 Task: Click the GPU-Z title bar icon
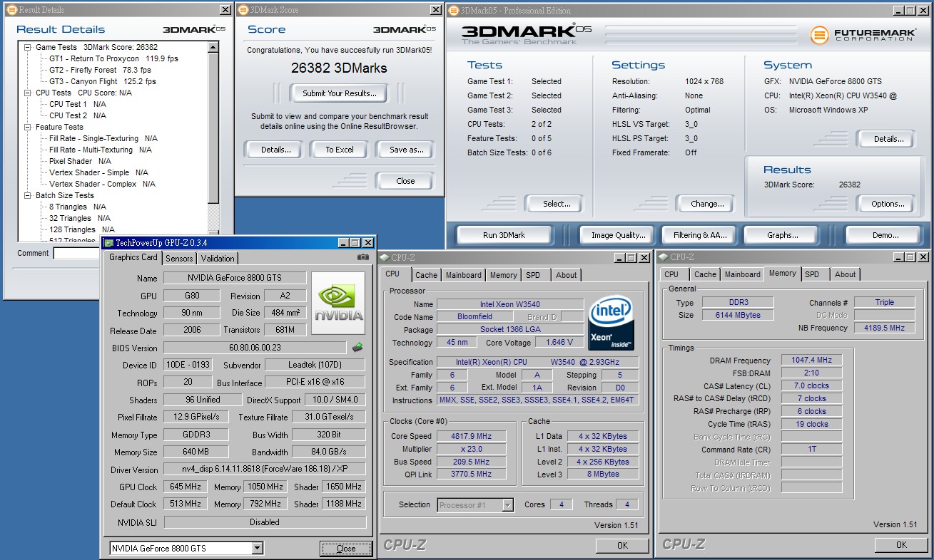coord(108,243)
